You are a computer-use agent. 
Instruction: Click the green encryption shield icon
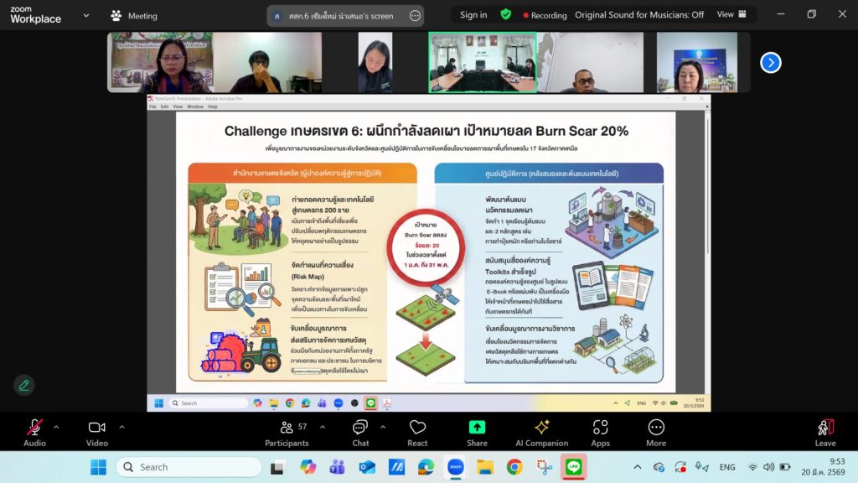point(505,14)
